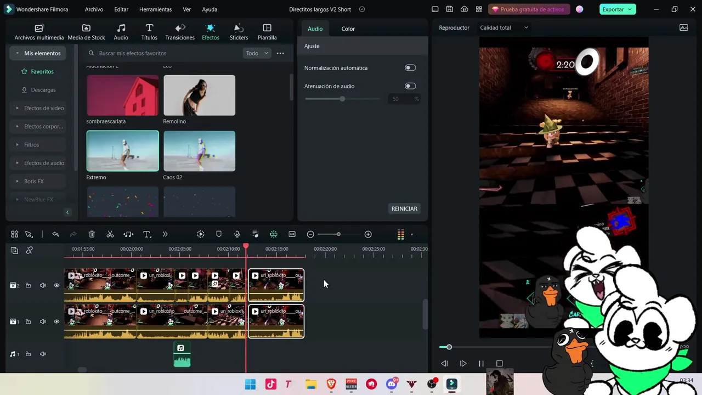Select the scissors split tool
This screenshot has height=395, width=702.
click(110, 234)
